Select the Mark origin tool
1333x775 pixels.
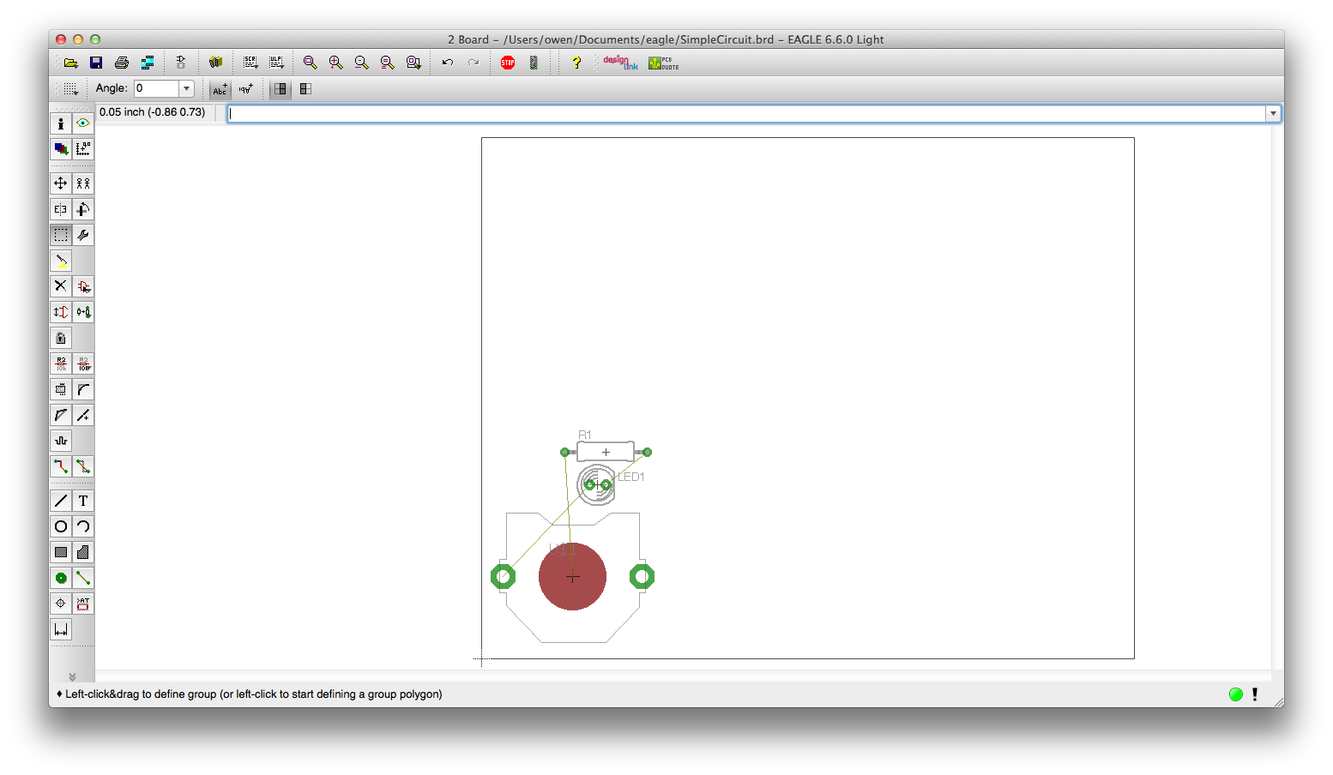(x=83, y=149)
